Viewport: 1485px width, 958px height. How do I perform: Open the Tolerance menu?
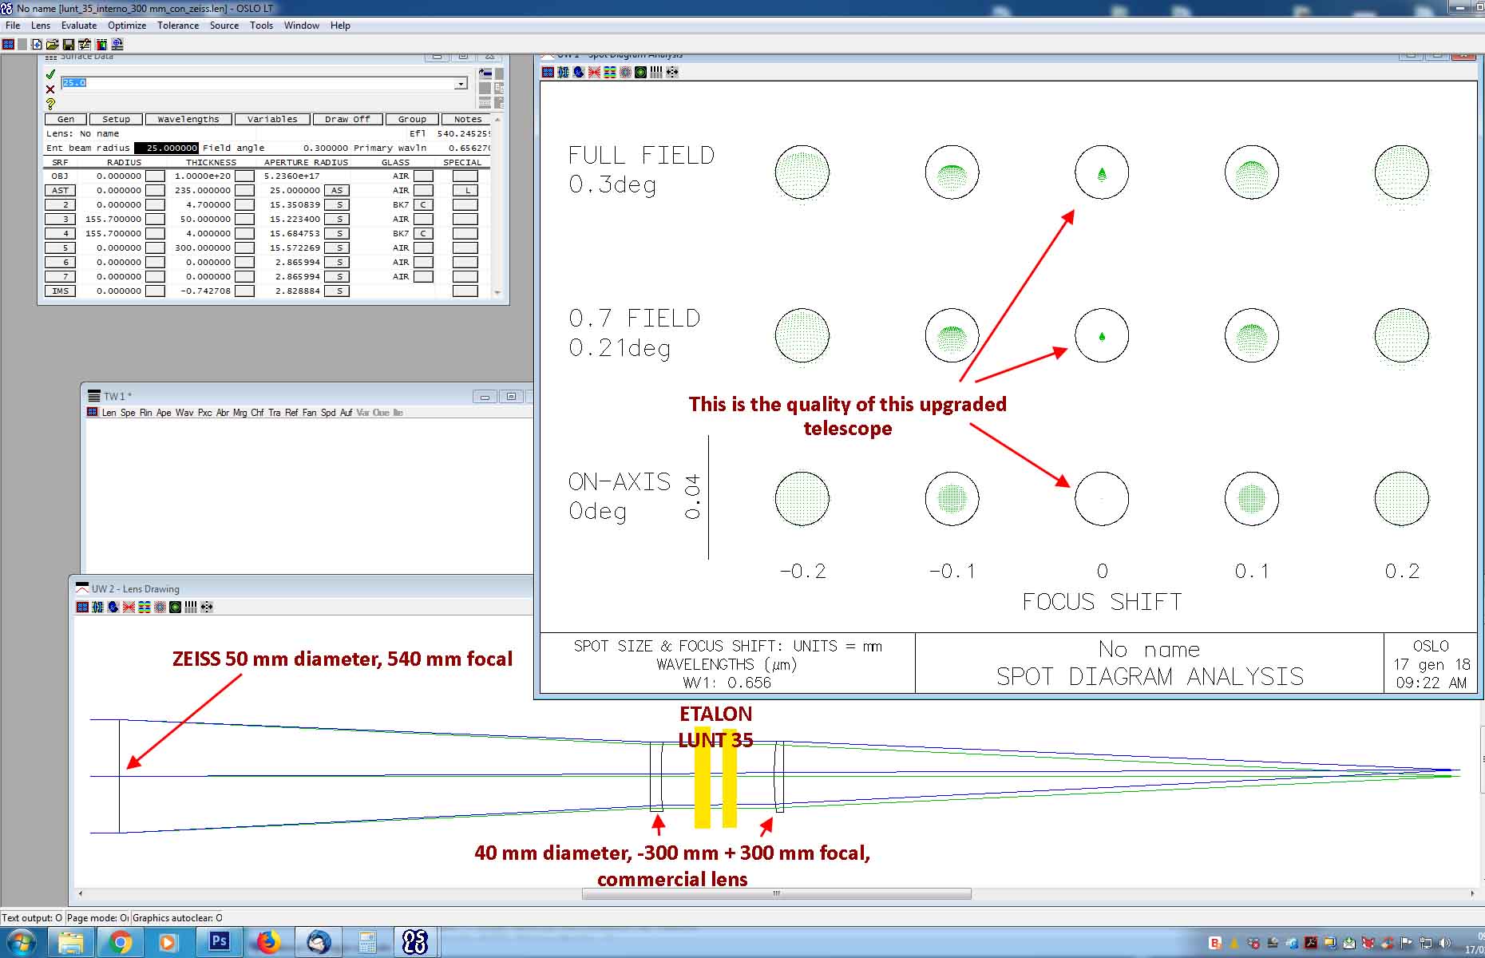tap(178, 26)
